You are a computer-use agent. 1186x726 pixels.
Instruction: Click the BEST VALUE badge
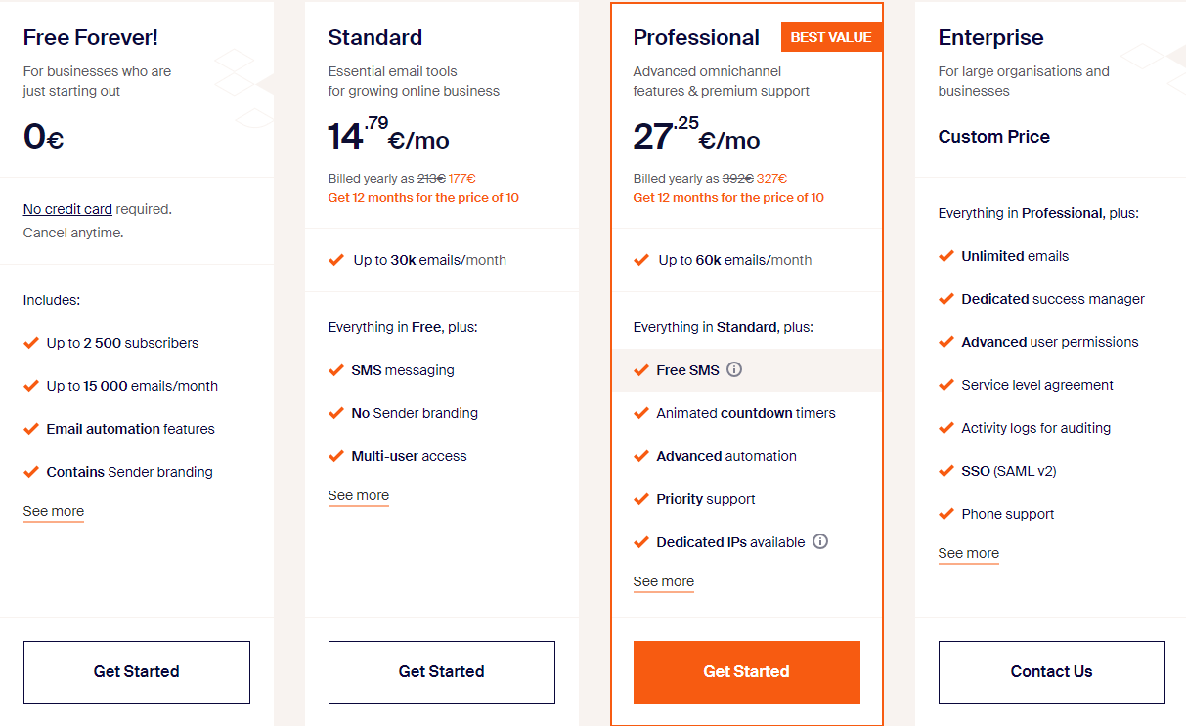pos(831,37)
